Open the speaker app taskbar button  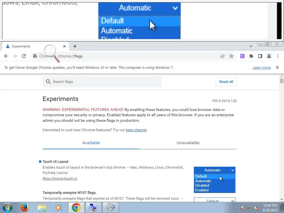pyautogui.click(x=110, y=207)
